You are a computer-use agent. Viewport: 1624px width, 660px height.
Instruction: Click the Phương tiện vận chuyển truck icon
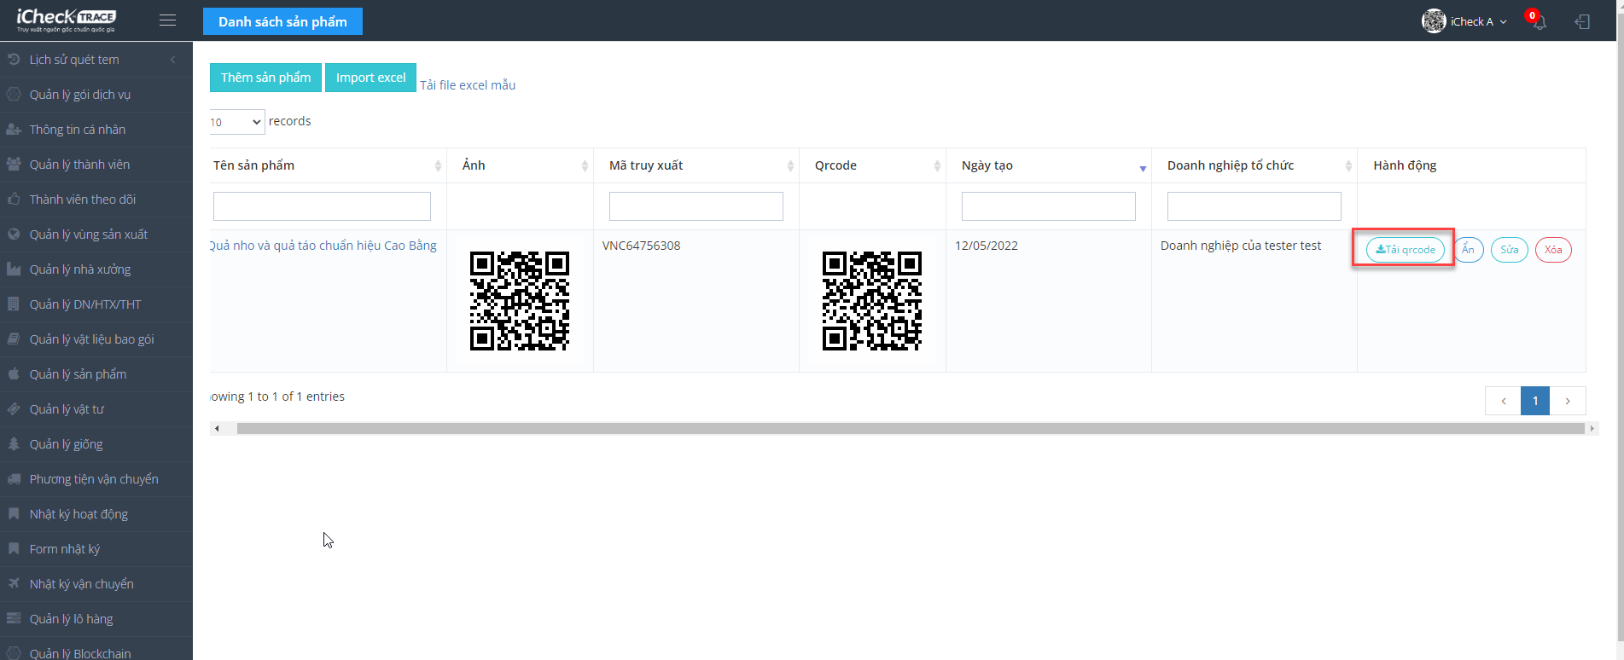14,478
